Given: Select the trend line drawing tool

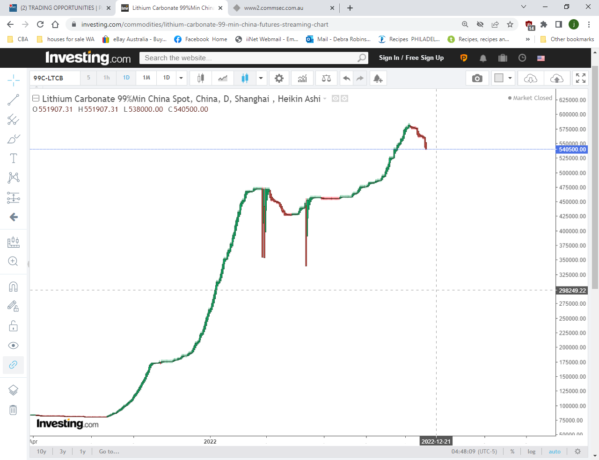Looking at the screenshot, I should click(13, 100).
